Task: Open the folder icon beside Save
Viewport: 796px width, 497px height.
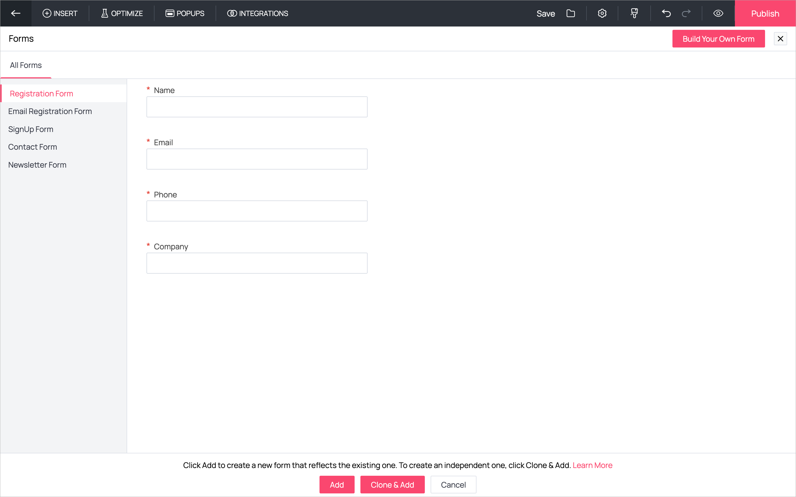Action: pyautogui.click(x=571, y=13)
